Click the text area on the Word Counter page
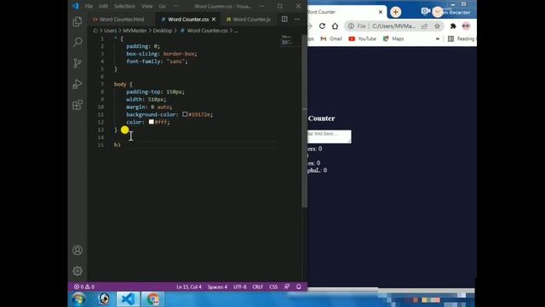 [330, 136]
